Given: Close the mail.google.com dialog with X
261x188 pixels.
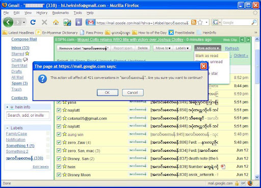Looking at the screenshot, I should [x=203, y=66].
